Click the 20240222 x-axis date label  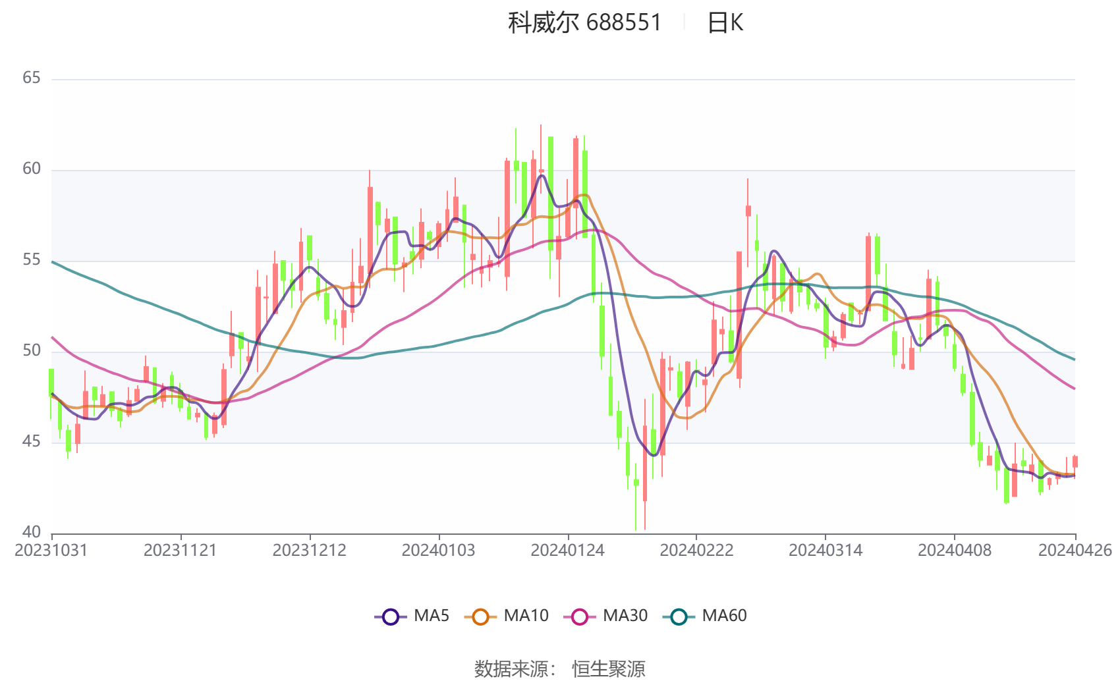pyautogui.click(x=697, y=551)
